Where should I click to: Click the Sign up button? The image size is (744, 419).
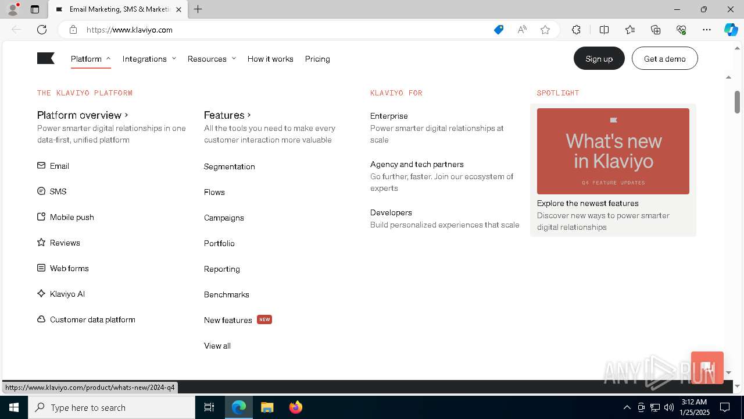click(x=599, y=58)
